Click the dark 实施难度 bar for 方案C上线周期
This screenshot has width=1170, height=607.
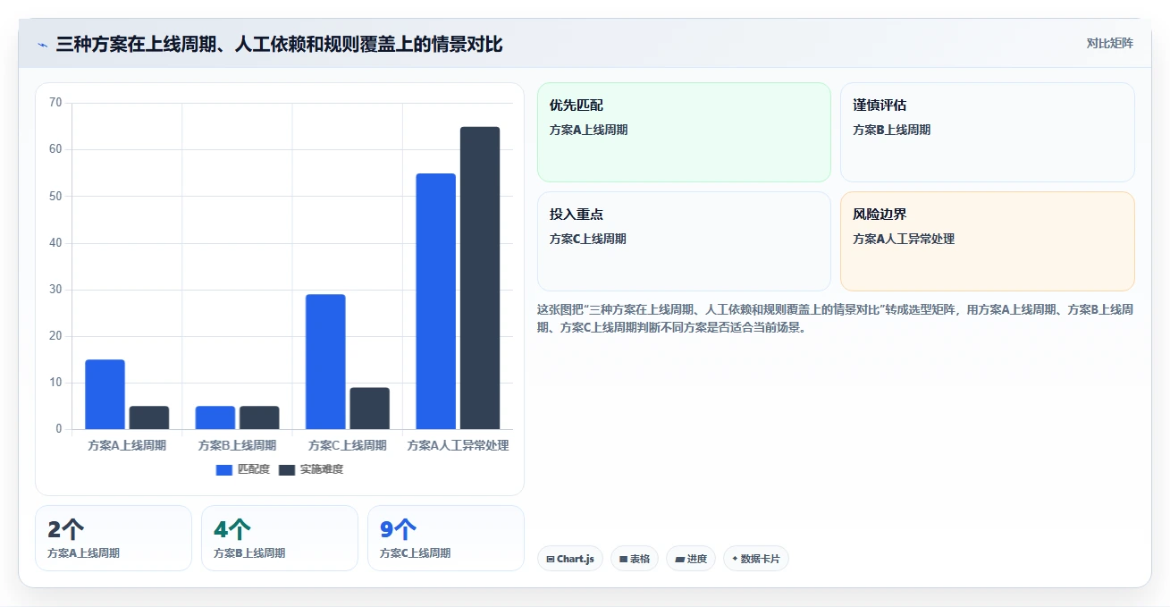click(x=369, y=409)
